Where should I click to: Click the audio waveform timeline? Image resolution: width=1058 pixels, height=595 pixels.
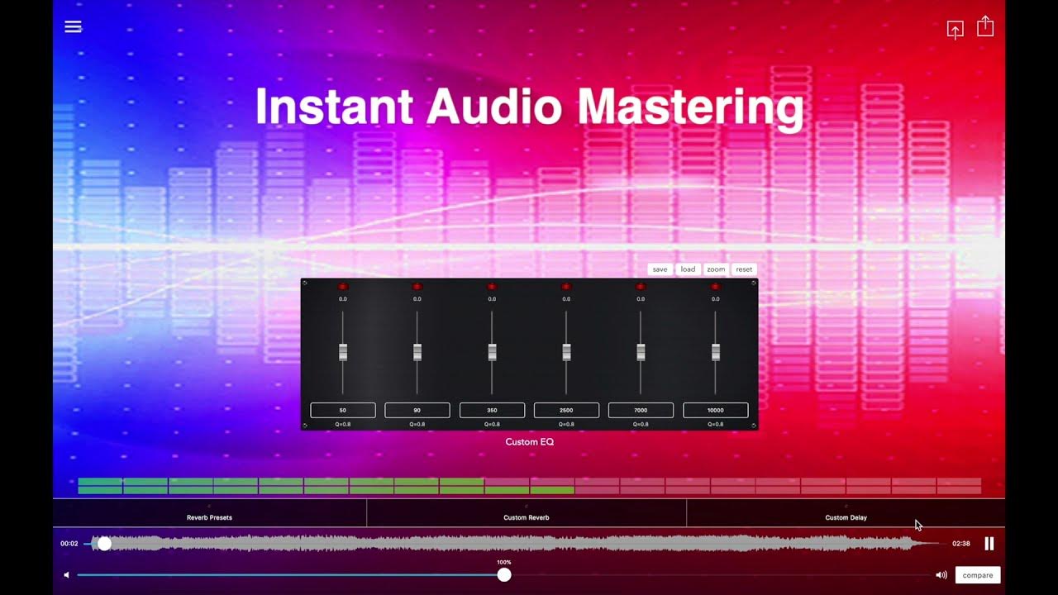click(515, 544)
